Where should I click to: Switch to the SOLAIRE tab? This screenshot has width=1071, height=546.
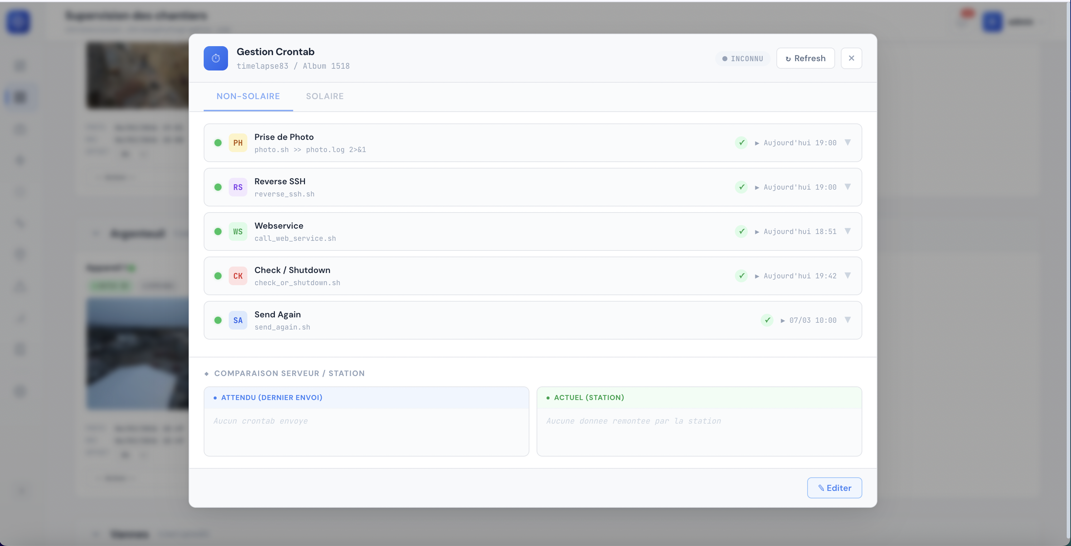point(325,96)
